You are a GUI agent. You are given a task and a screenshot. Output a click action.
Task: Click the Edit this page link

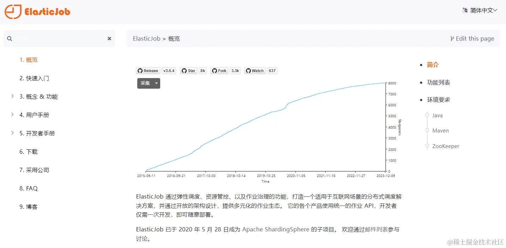pyautogui.click(x=472, y=39)
